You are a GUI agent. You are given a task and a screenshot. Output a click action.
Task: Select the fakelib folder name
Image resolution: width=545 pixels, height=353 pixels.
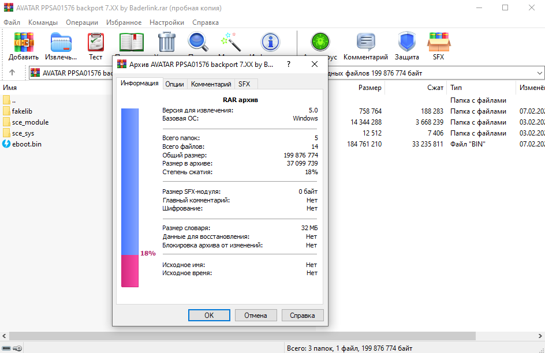(22, 111)
